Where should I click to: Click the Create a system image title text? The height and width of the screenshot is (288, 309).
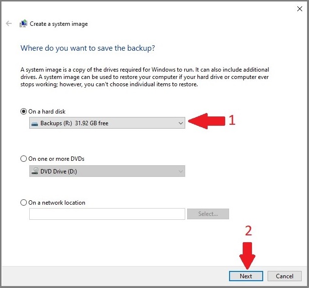tap(59, 24)
